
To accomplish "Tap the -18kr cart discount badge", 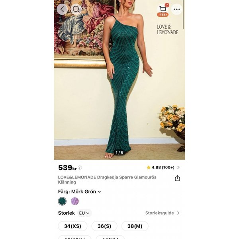I will pos(163,15).
